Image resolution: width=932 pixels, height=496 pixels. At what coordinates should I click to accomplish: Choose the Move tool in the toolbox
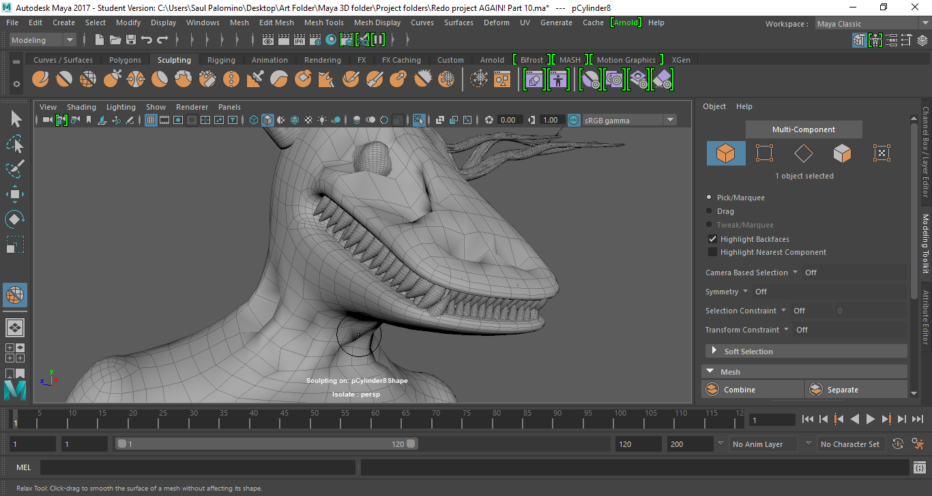(x=15, y=194)
